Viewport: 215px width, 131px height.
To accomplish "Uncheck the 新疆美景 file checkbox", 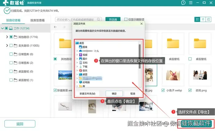I will 55,90.
